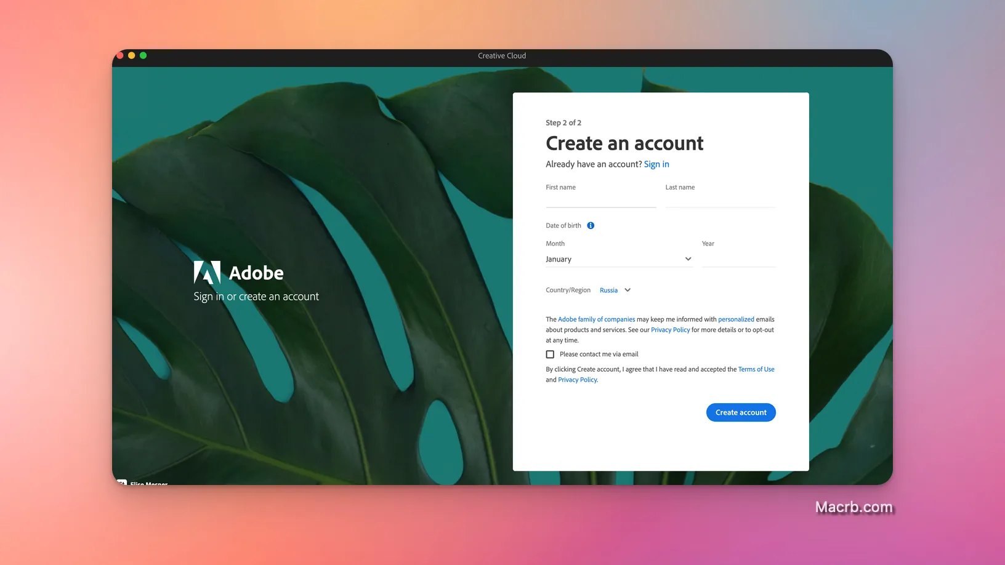Open the 'Privacy Policy.' link after Terms of Use
The height and width of the screenshot is (565, 1005).
(x=578, y=380)
